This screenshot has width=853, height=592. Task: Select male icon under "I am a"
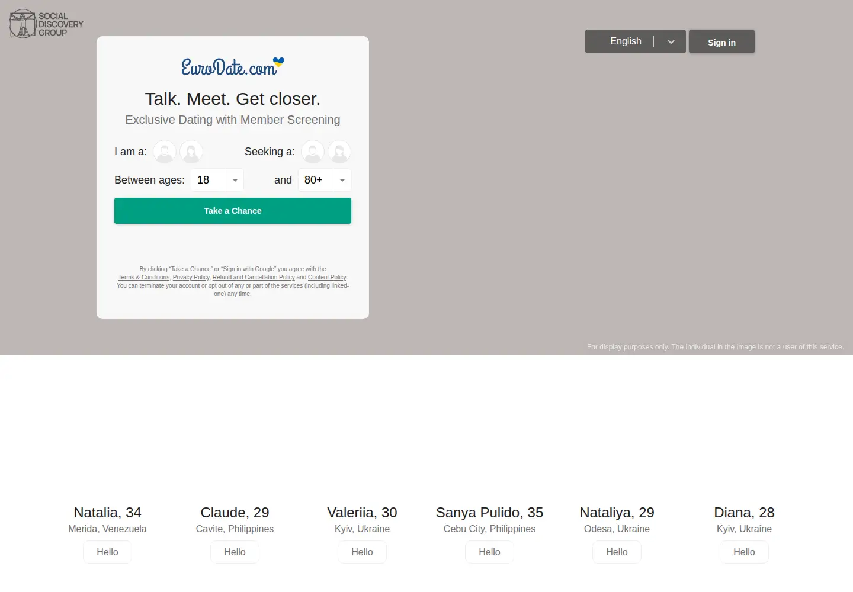click(165, 152)
